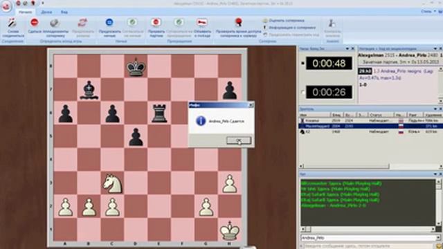Open the Стиль menu at top right
443x249 pixels.
[428, 12]
